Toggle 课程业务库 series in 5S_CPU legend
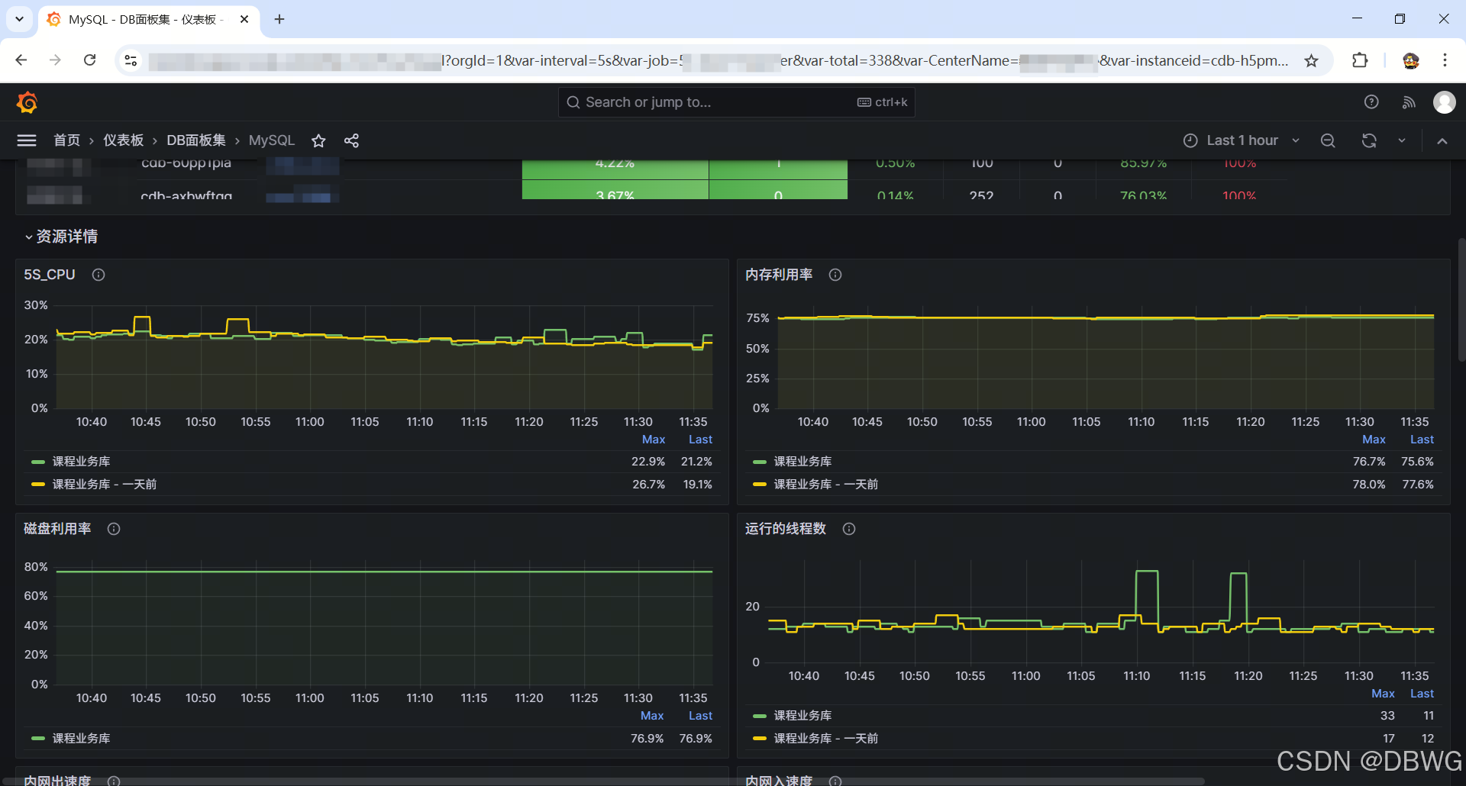Image resolution: width=1466 pixels, height=786 pixels. point(81,462)
